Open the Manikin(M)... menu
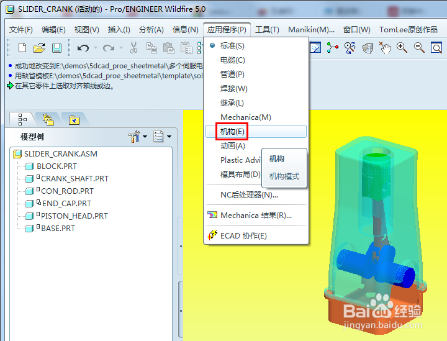447x341 pixels. tap(311, 30)
